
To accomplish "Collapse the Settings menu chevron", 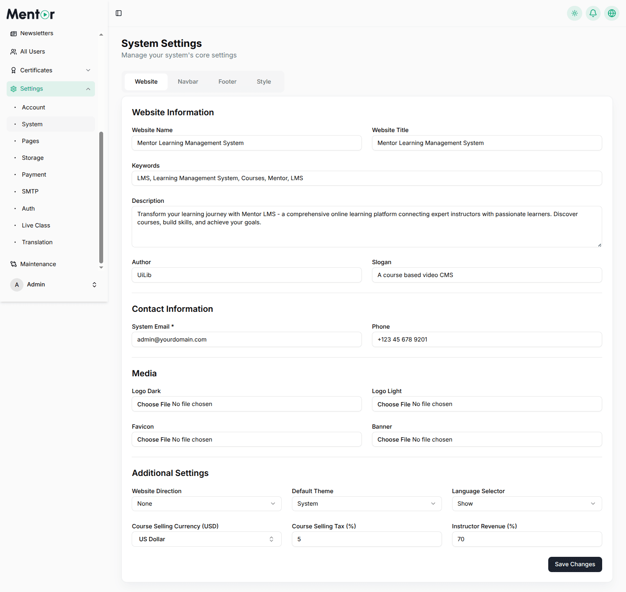I will (88, 89).
